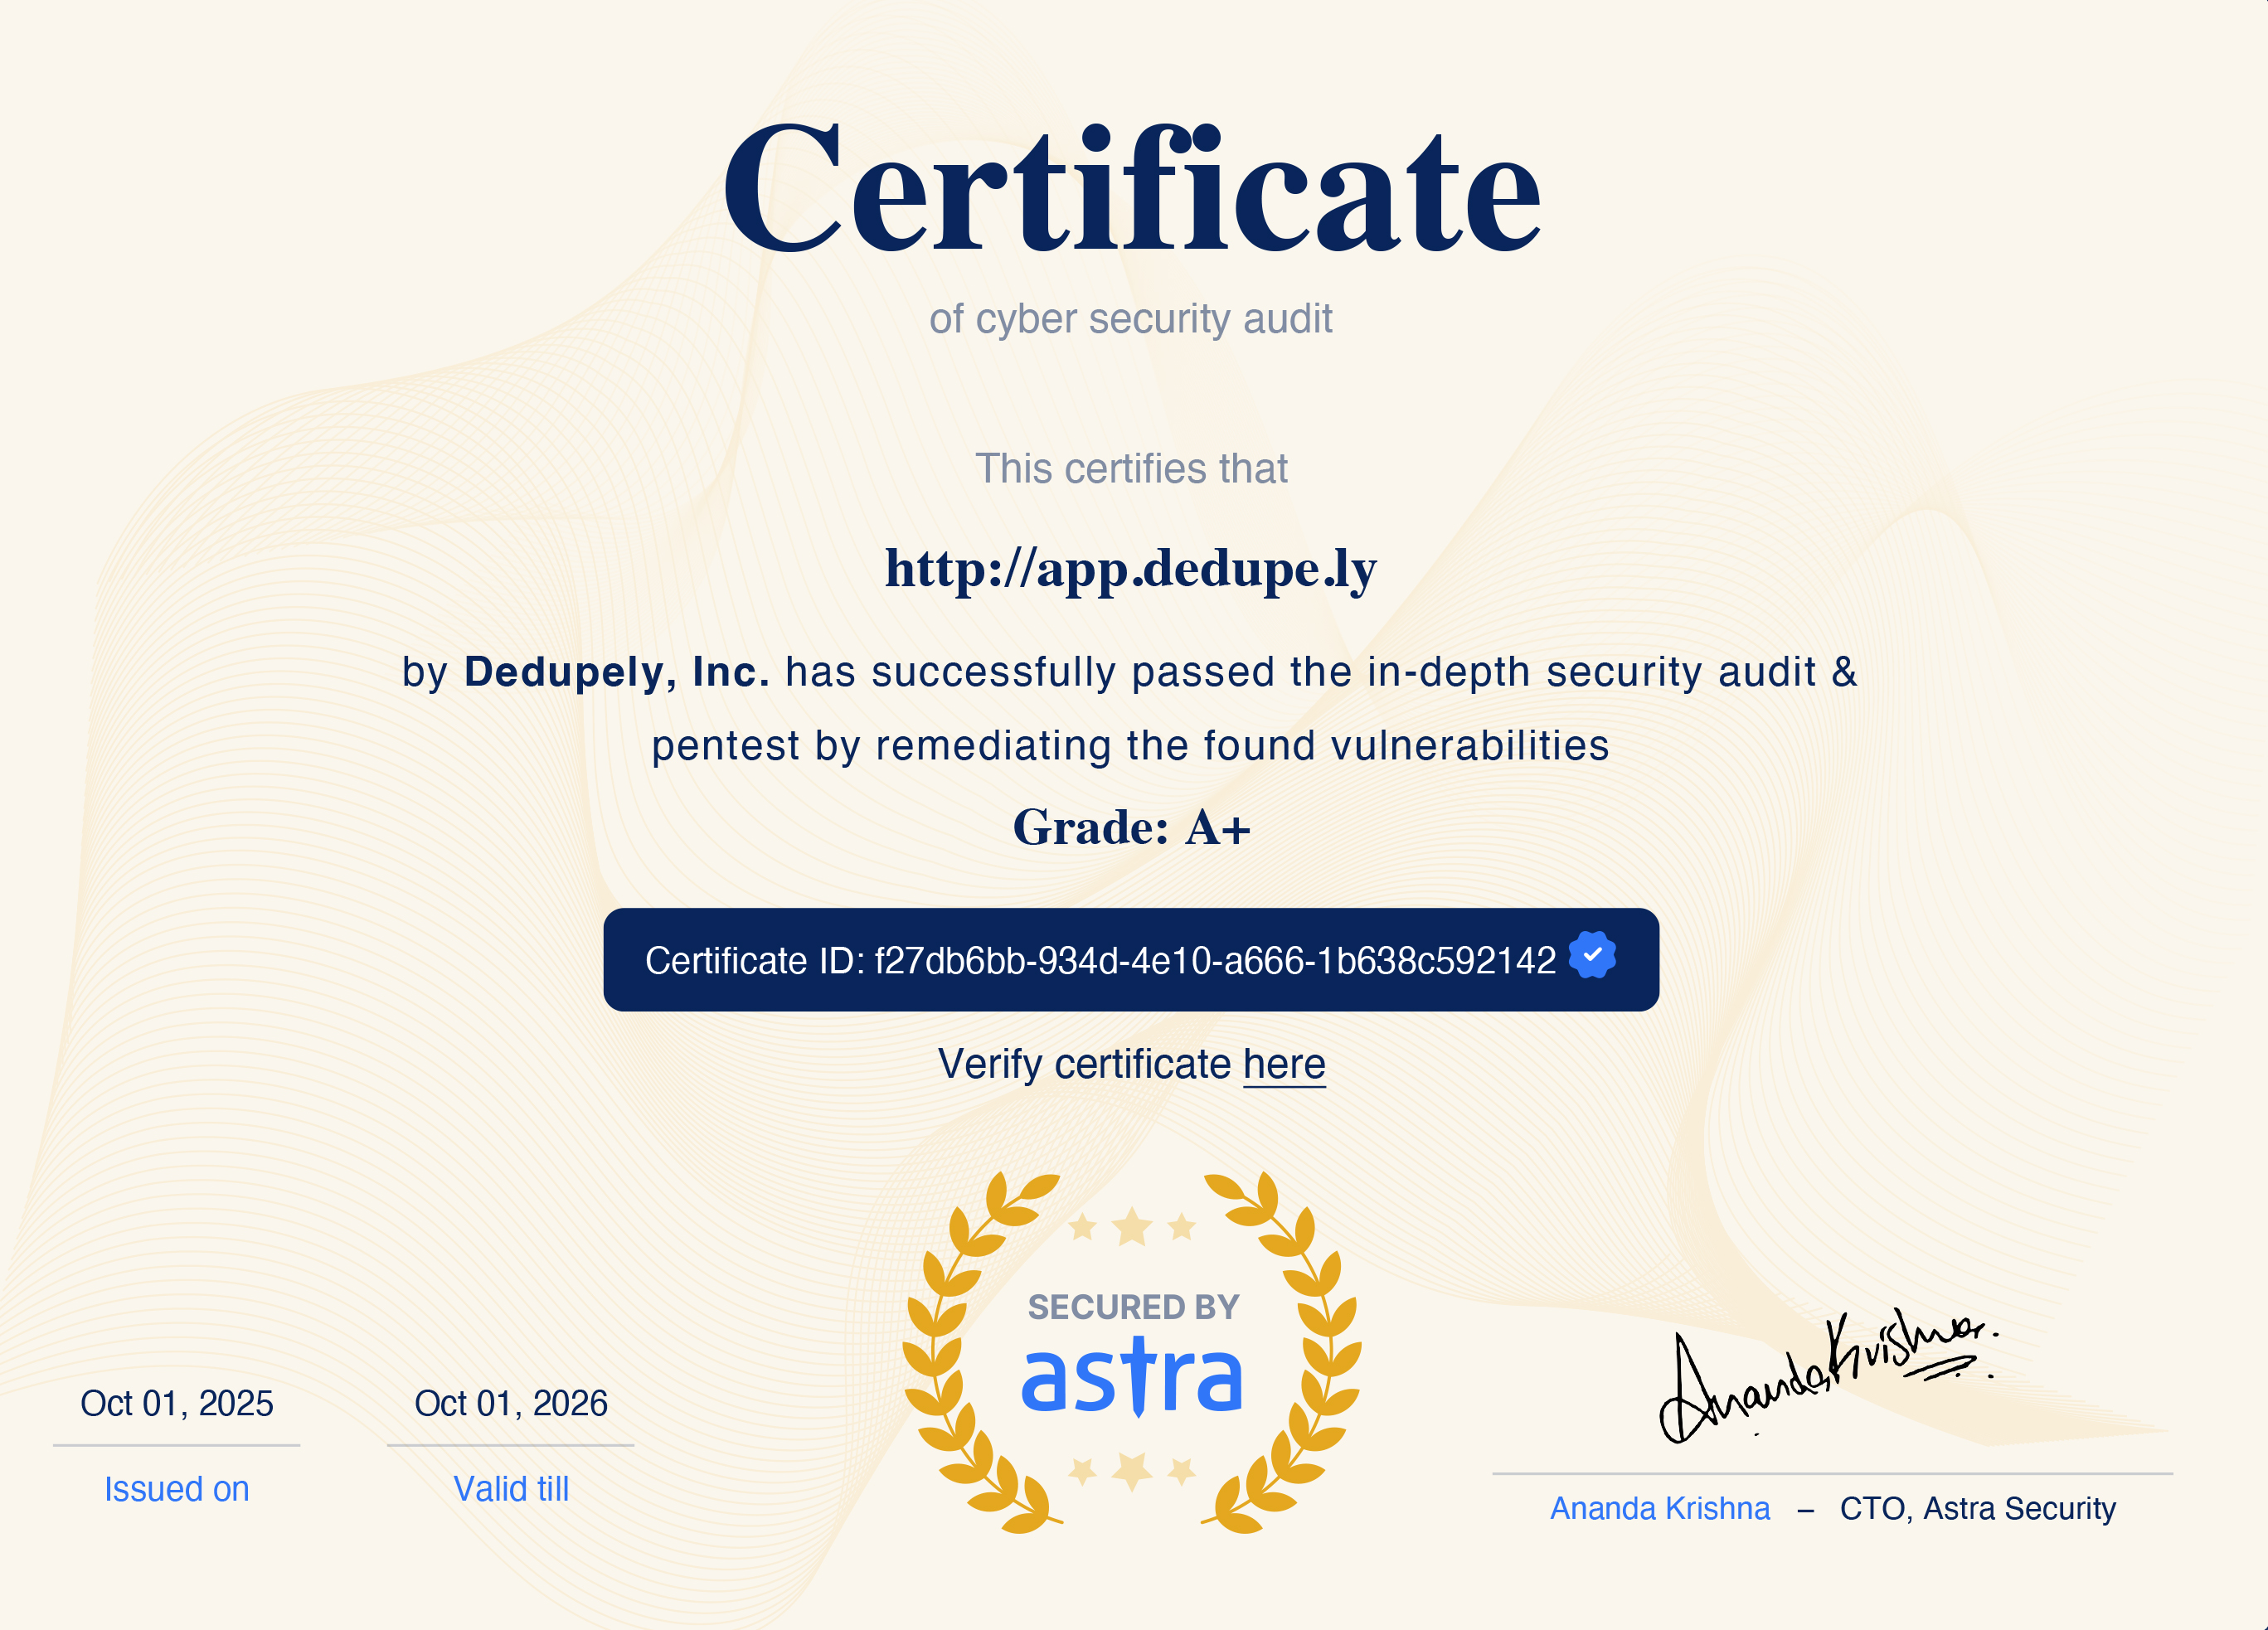Click the bottom center gold star
The image size is (2268, 1630).
pyautogui.click(x=1132, y=1471)
